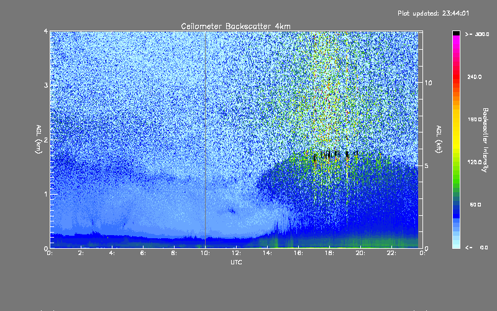Click the '10' tick on the kft axis
This screenshot has height=311, width=497.
coord(428,83)
